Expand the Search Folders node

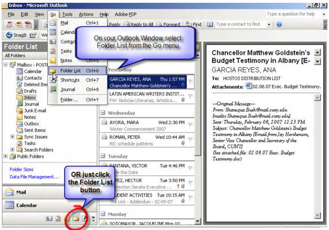12,149
